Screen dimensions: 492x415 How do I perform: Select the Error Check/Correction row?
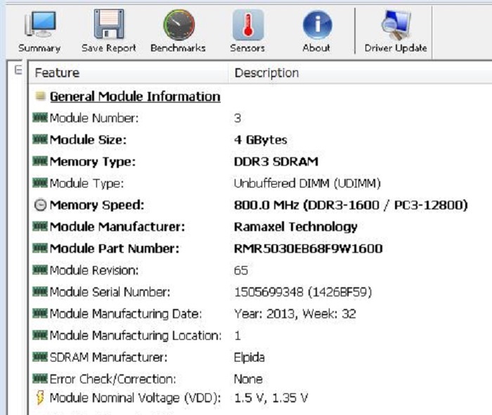click(x=112, y=379)
